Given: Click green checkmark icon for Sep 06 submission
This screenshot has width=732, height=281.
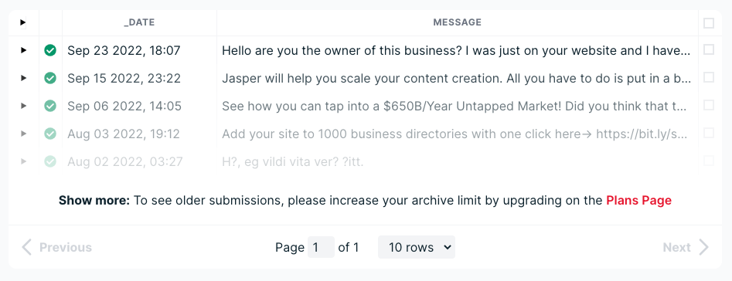Looking at the screenshot, I should point(50,107).
